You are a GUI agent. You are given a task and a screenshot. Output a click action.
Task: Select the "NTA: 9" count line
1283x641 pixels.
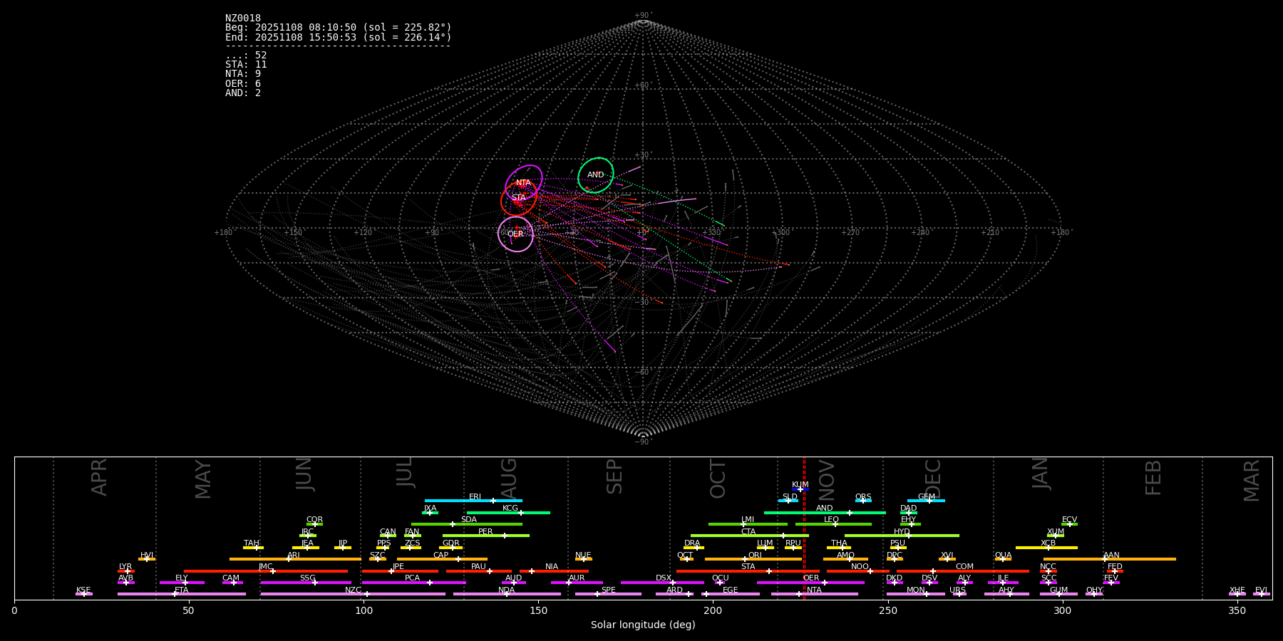243,74
